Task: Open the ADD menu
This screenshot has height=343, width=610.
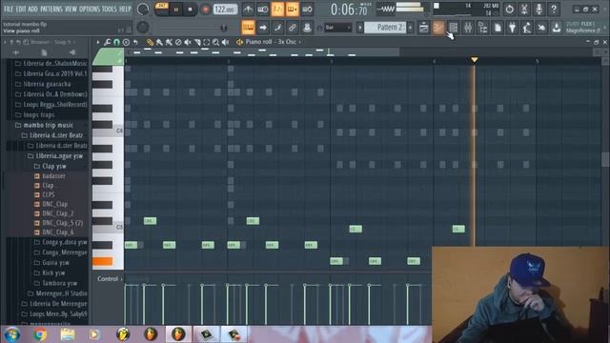Action: (33, 9)
